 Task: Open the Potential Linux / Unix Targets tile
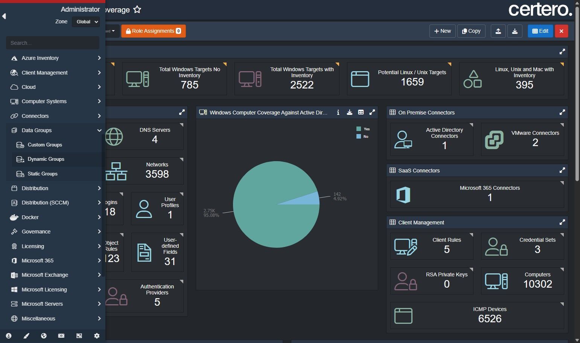click(x=399, y=78)
